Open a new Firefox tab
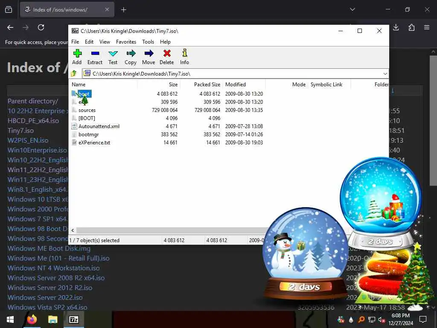 pyautogui.click(x=123, y=10)
